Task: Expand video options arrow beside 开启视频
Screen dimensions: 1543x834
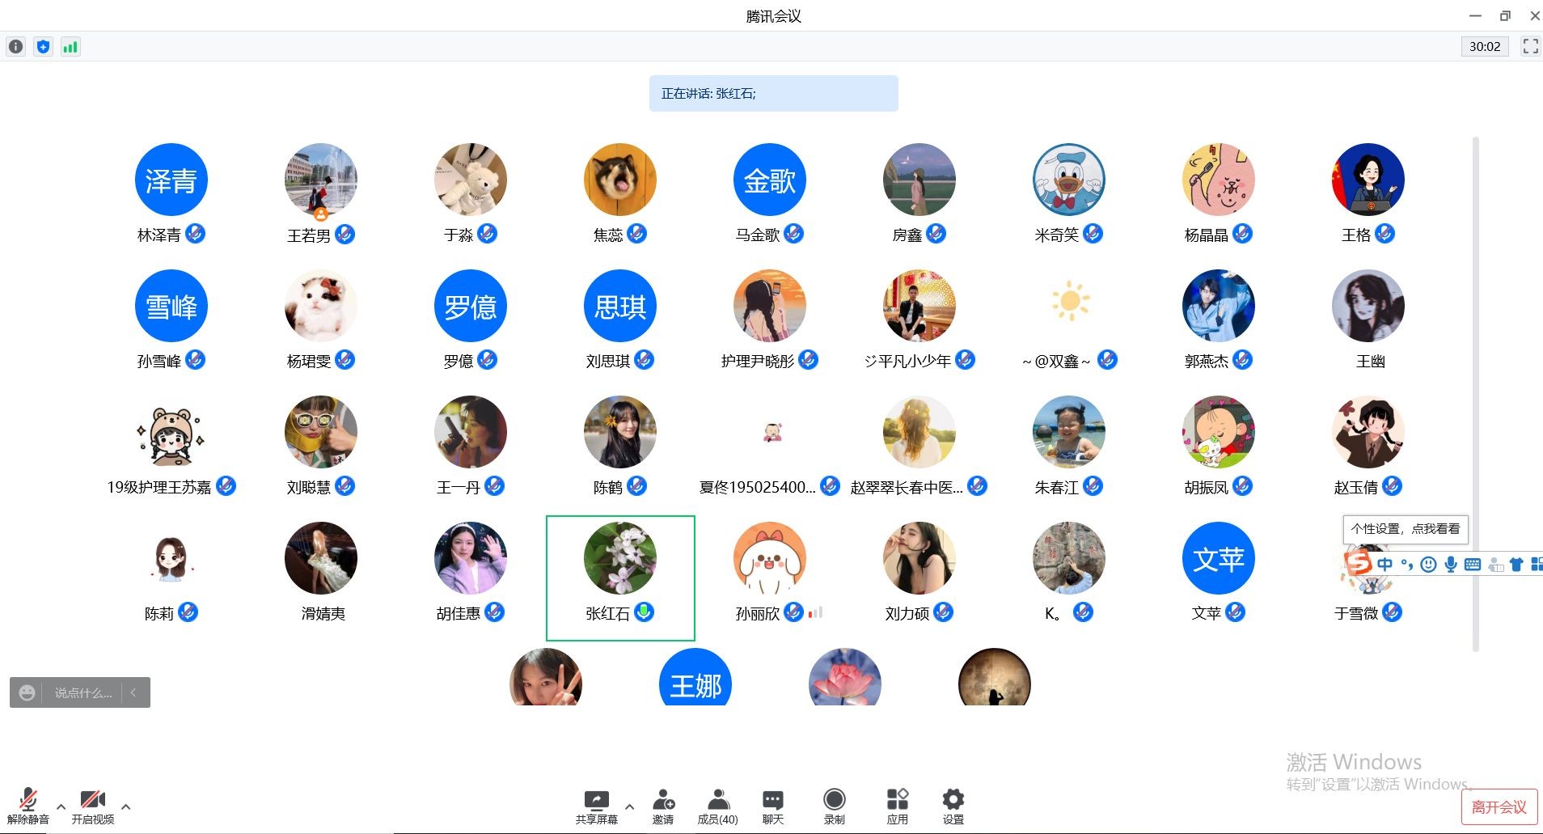Action: point(125,806)
